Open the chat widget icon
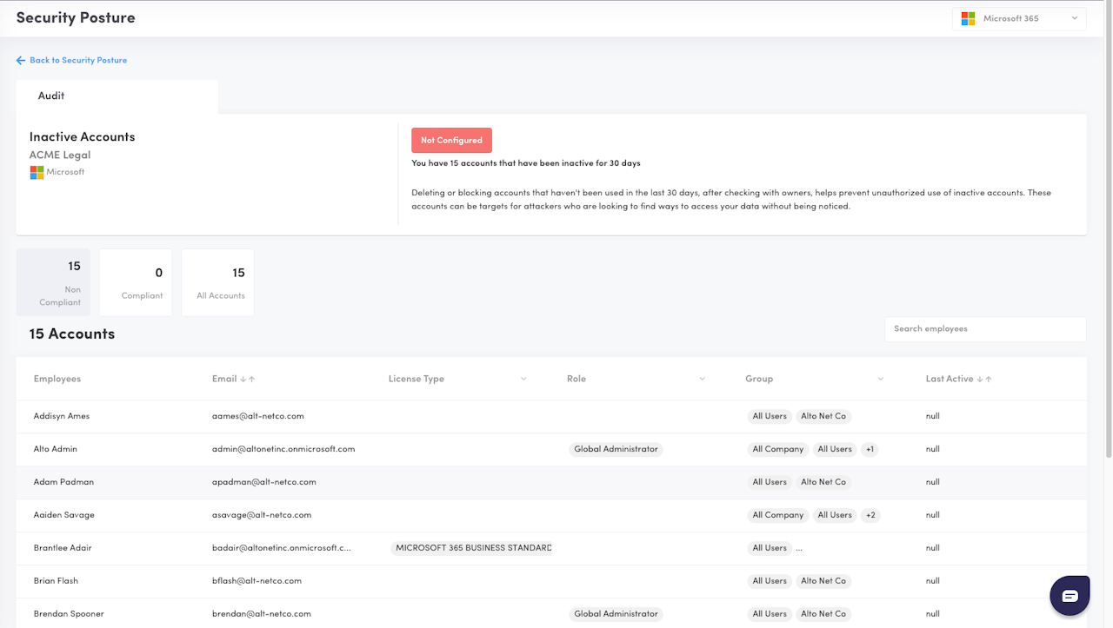Image resolution: width=1113 pixels, height=628 pixels. [x=1070, y=596]
